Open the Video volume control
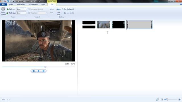Viewport: 182px width, 102px height. pos(3,11)
